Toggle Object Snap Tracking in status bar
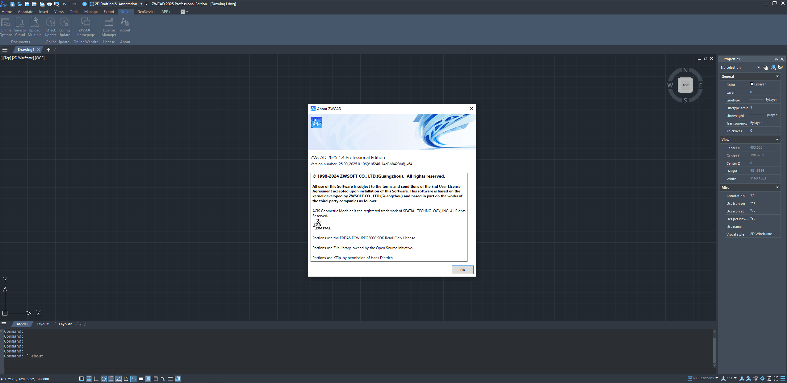 [119, 379]
